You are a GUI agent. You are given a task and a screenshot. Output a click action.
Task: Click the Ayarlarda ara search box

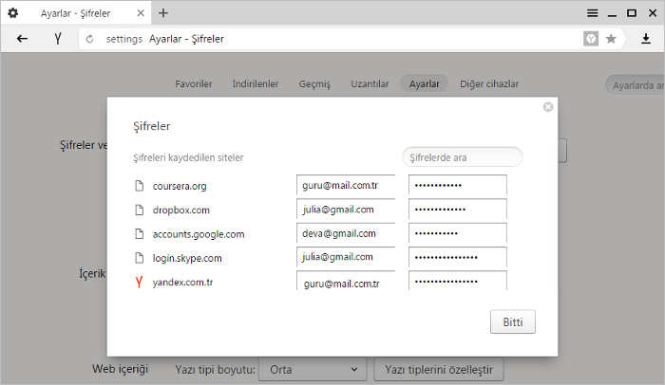pos(635,85)
